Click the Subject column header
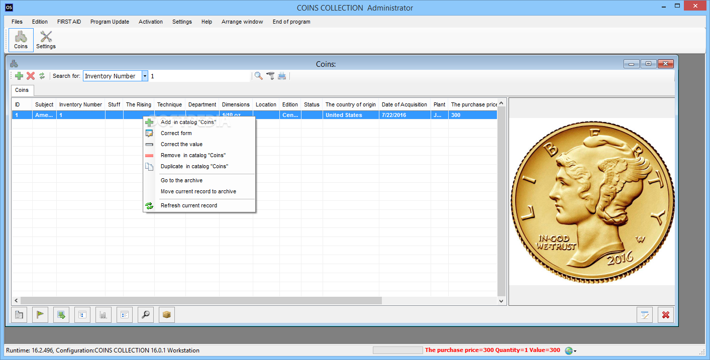Image resolution: width=710 pixels, height=360 pixels. pos(44,104)
